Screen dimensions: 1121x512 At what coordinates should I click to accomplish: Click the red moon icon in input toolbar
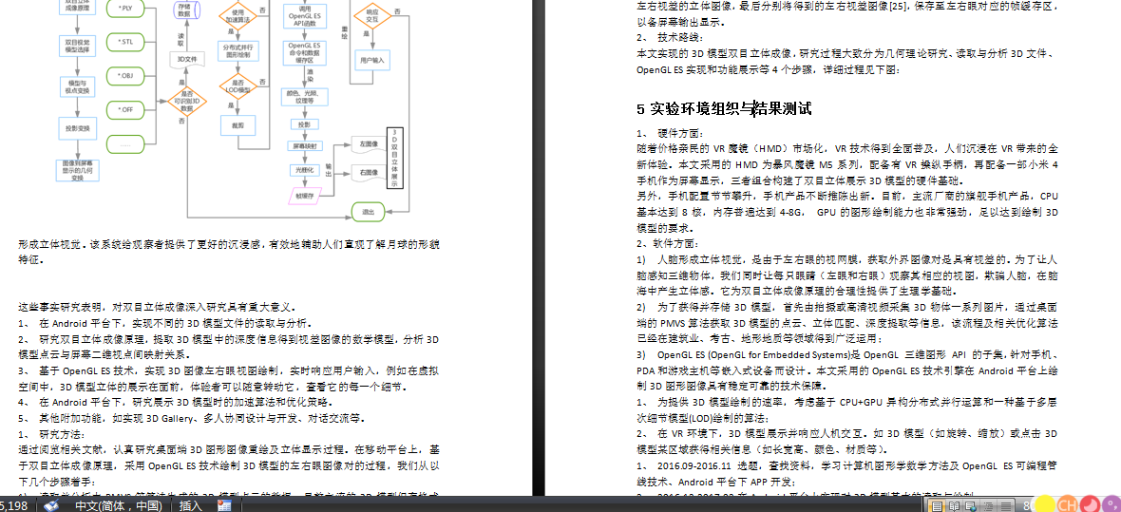[1091, 504]
